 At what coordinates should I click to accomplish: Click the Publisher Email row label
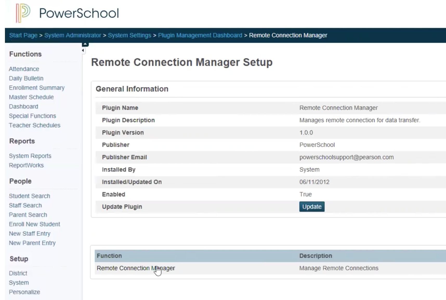[x=124, y=157]
